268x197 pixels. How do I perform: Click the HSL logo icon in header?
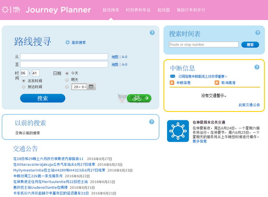coord(11,9)
